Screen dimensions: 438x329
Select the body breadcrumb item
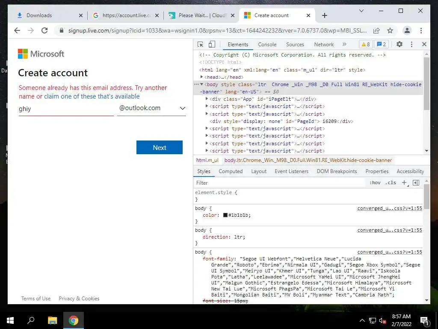tap(308, 160)
